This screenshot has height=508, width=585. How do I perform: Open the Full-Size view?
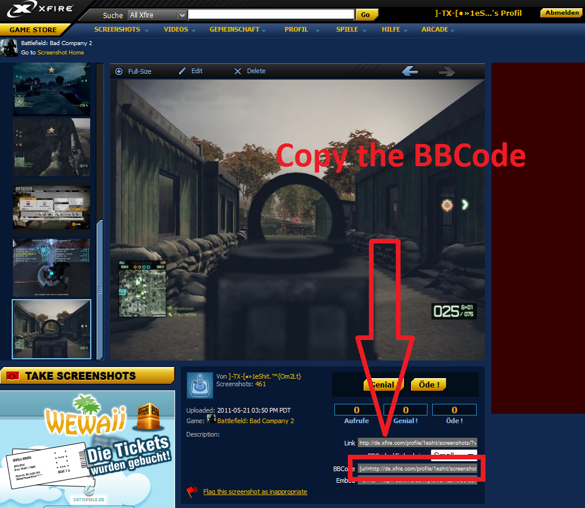(139, 71)
